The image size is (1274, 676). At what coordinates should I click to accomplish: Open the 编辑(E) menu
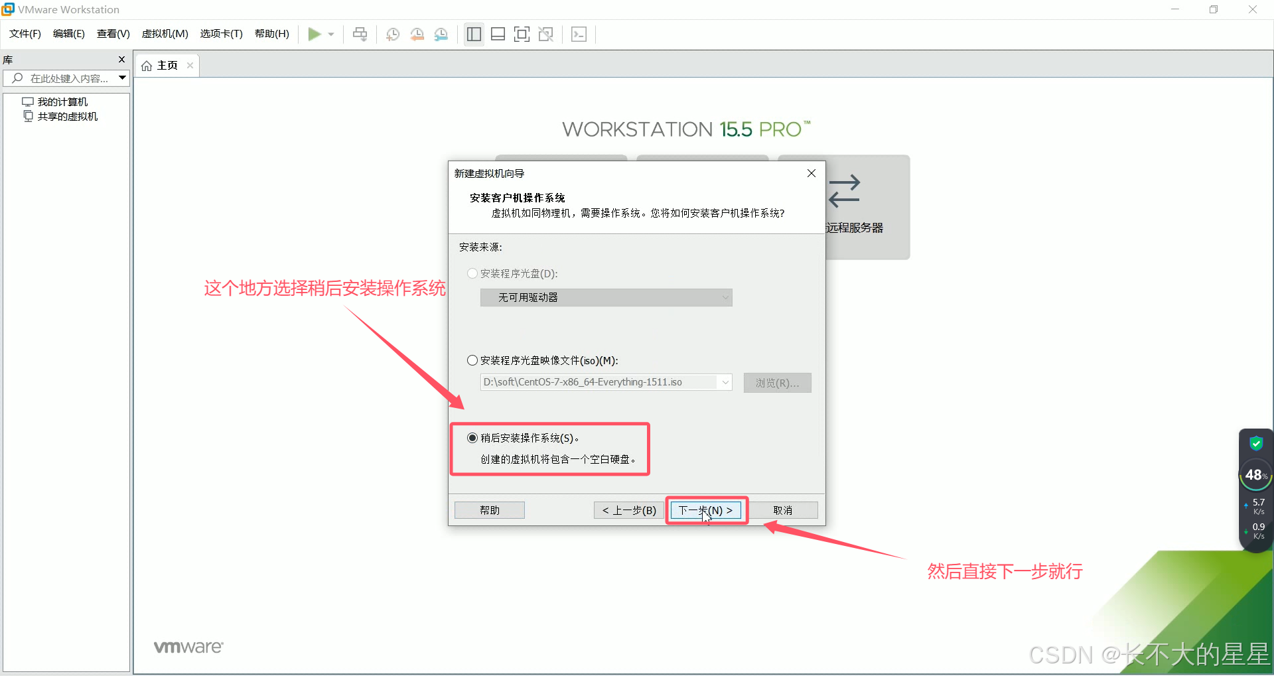click(69, 34)
